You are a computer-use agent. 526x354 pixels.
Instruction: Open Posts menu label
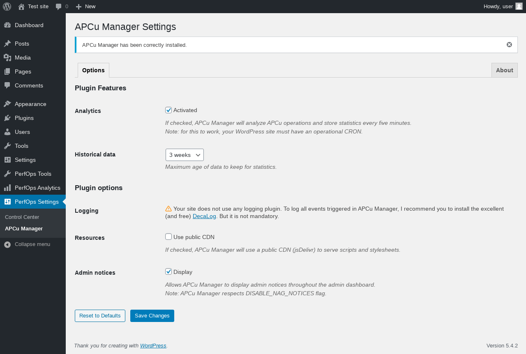(22, 44)
